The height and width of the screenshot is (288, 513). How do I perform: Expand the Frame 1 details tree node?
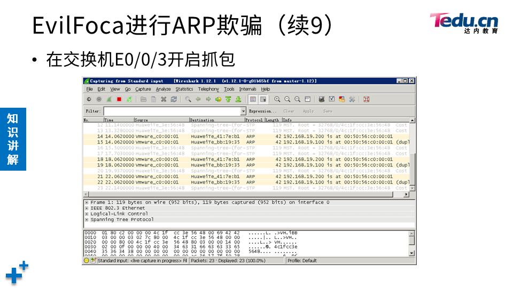click(x=87, y=203)
